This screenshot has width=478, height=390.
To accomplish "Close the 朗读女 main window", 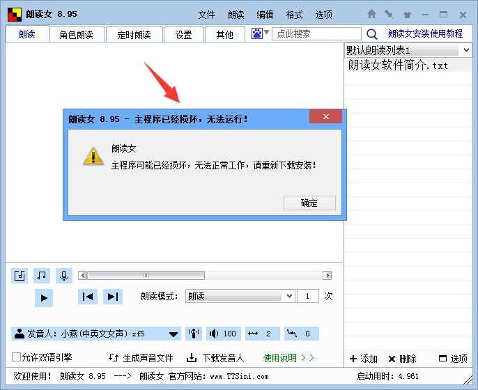I will click(463, 15).
